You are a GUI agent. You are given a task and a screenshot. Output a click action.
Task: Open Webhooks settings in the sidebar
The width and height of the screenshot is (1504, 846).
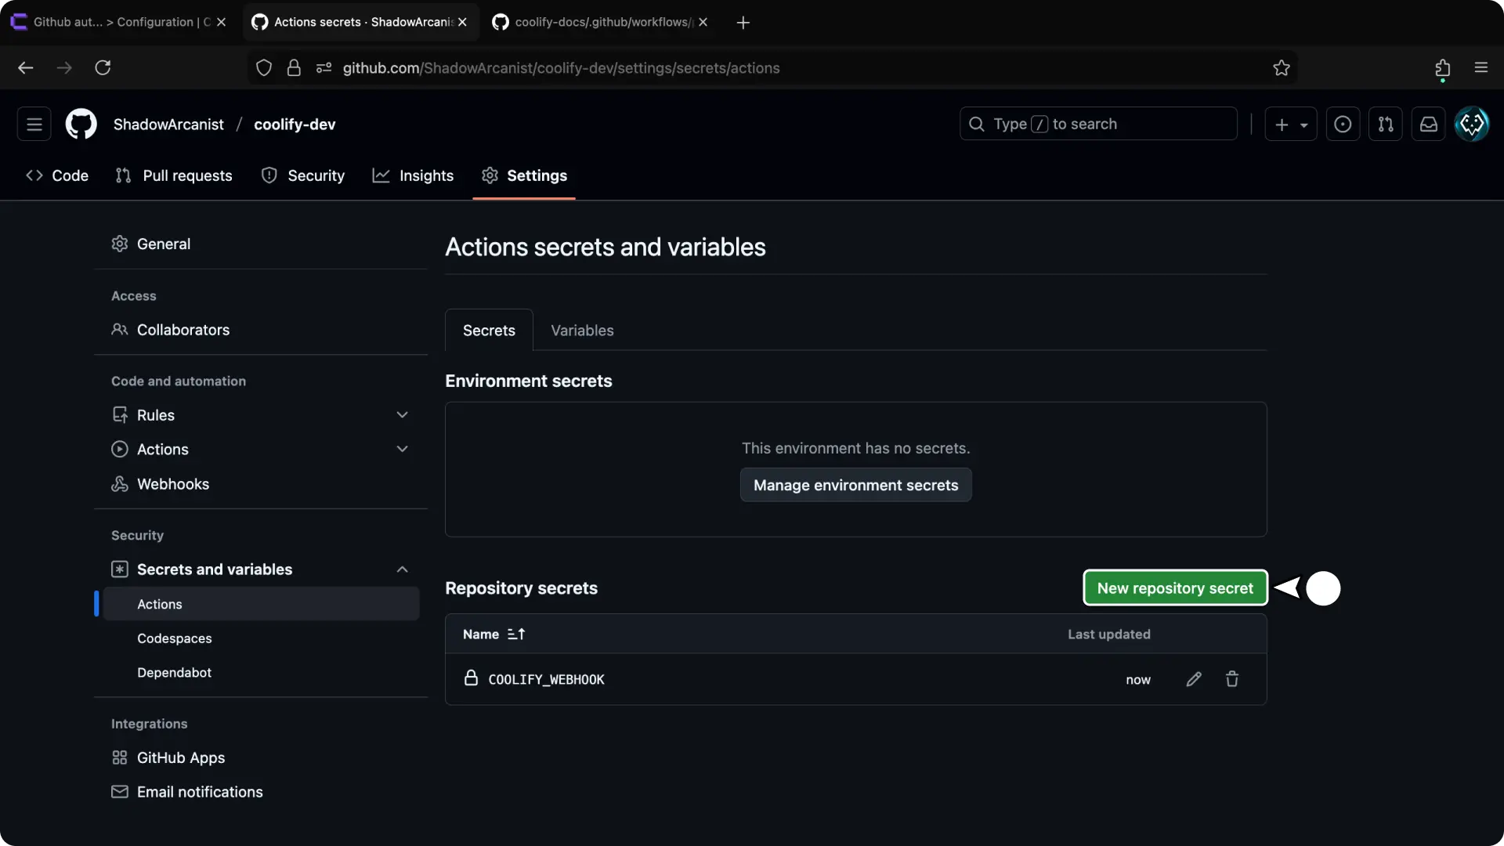172,484
